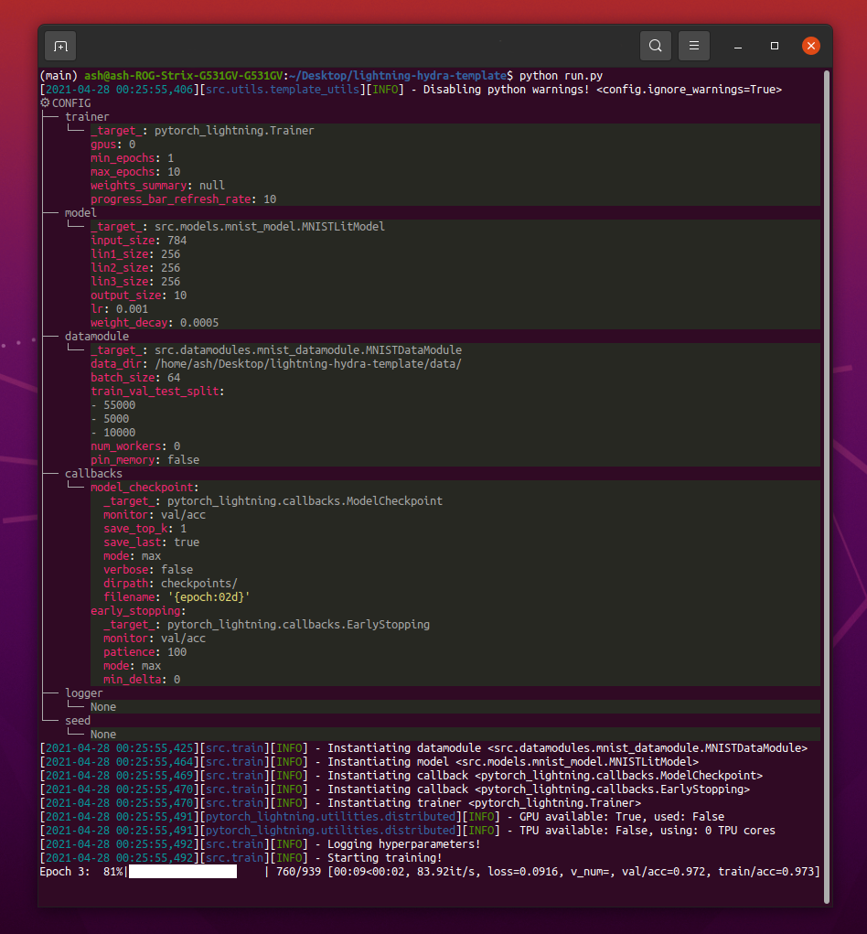Click the GPU available status line
This screenshot has height=934, width=867.
[x=622, y=816]
